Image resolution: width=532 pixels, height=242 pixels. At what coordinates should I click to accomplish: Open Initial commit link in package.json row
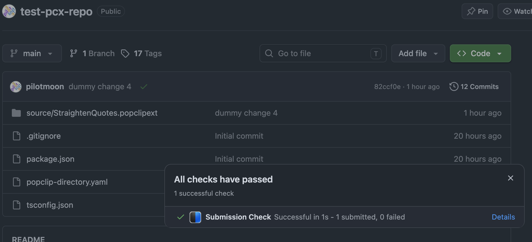[x=239, y=159]
